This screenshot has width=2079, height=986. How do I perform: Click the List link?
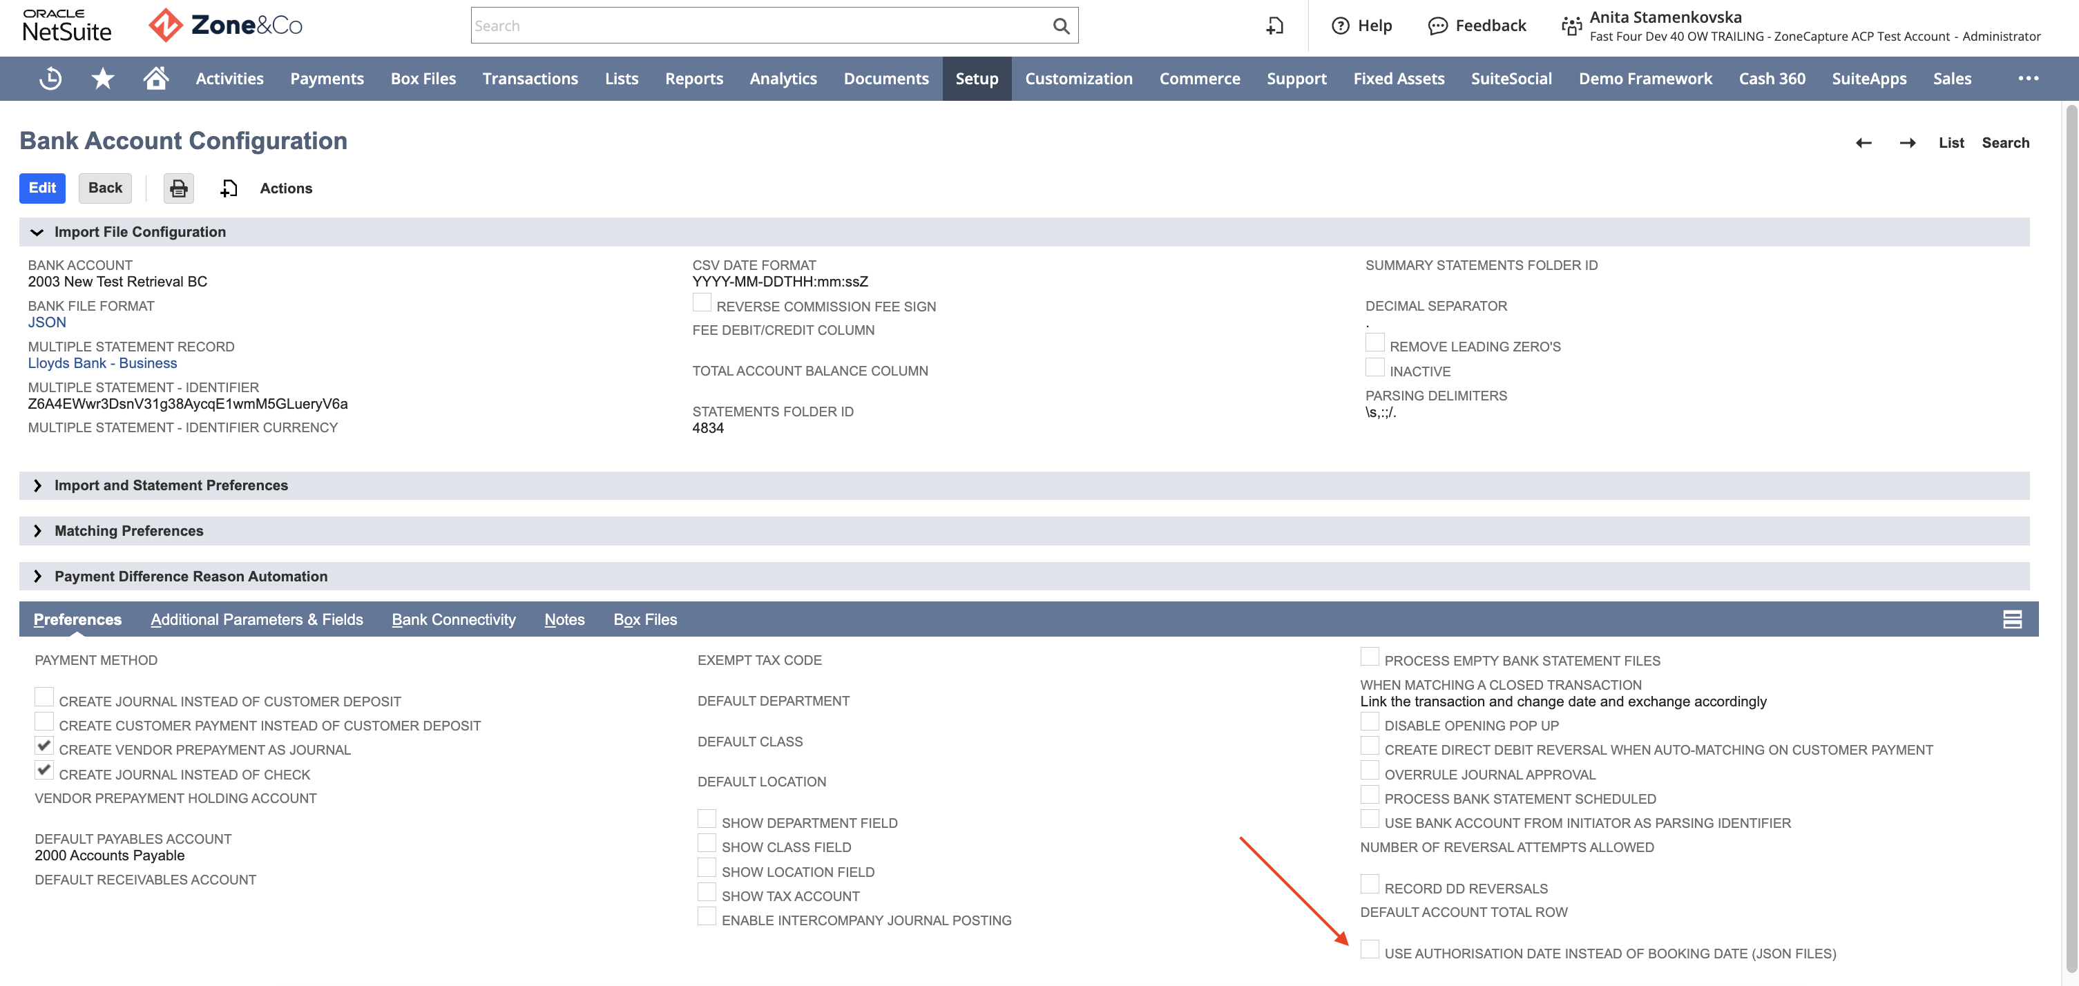(x=1951, y=143)
